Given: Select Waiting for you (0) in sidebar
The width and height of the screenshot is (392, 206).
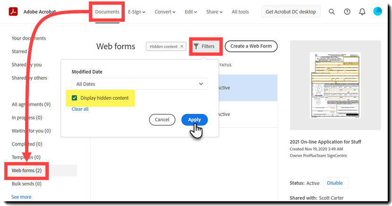Looking at the screenshot, I should (x=31, y=131).
